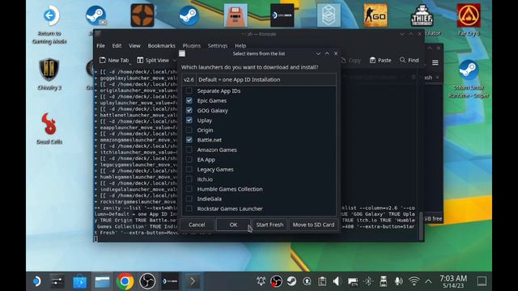Viewport: 518px width, 291px height.
Task: Enable the Separate App IDs checkbox
Action: tap(189, 91)
